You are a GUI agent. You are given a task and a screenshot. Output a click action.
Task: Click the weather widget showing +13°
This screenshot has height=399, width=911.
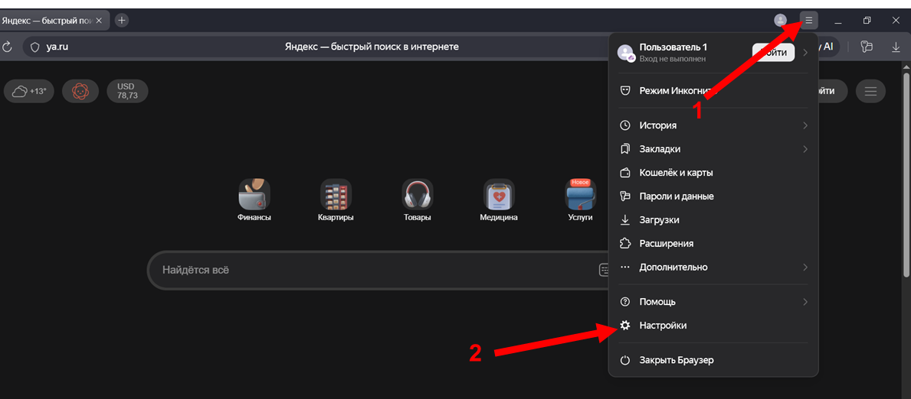29,92
